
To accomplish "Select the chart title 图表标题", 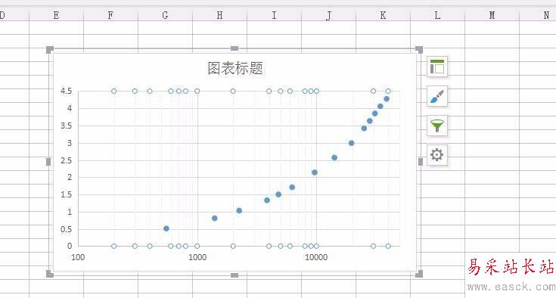I will pos(235,68).
